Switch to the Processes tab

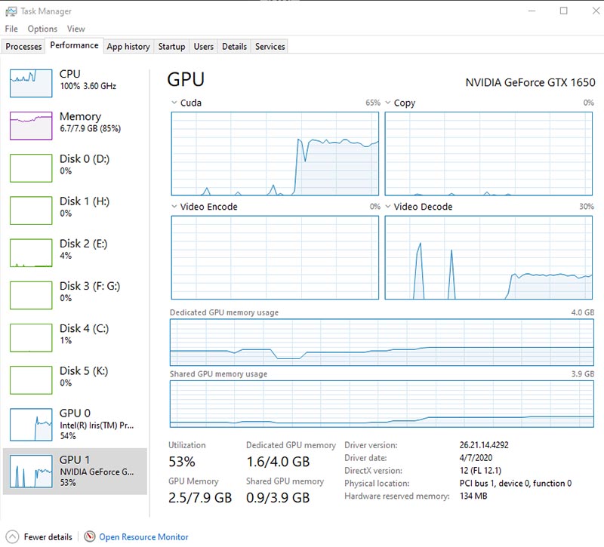23,47
